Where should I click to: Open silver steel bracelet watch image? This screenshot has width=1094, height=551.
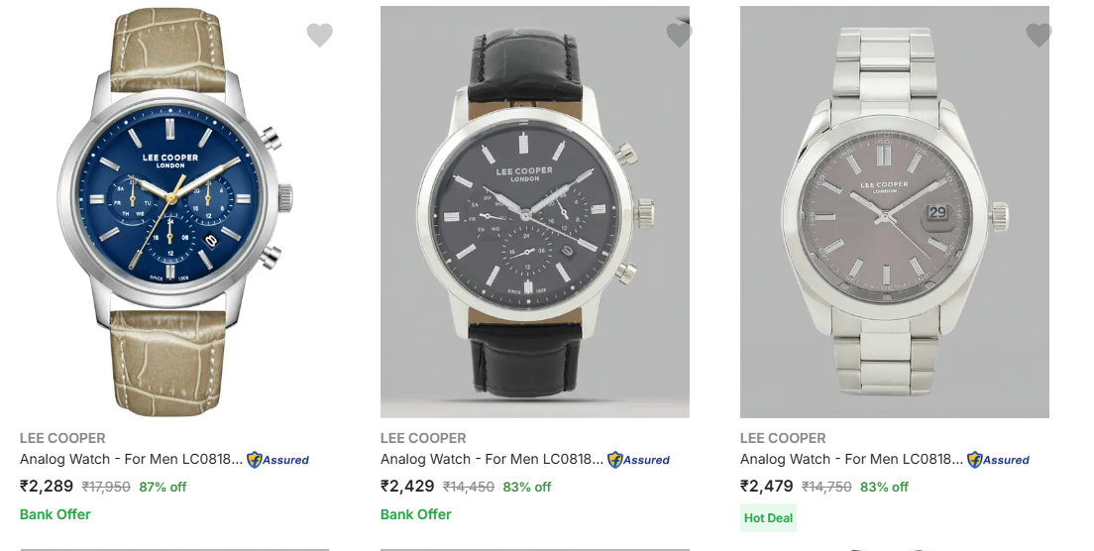[x=895, y=212]
